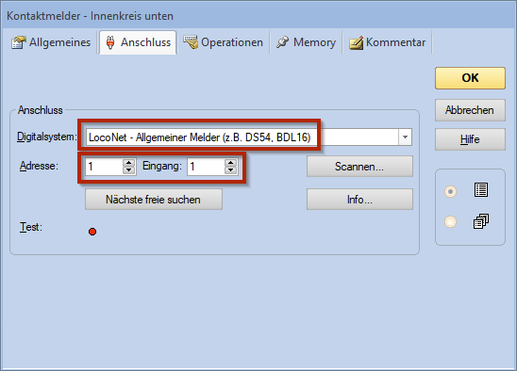The image size is (517, 371).
Task: Click the single list view icon
Action: [481, 190]
